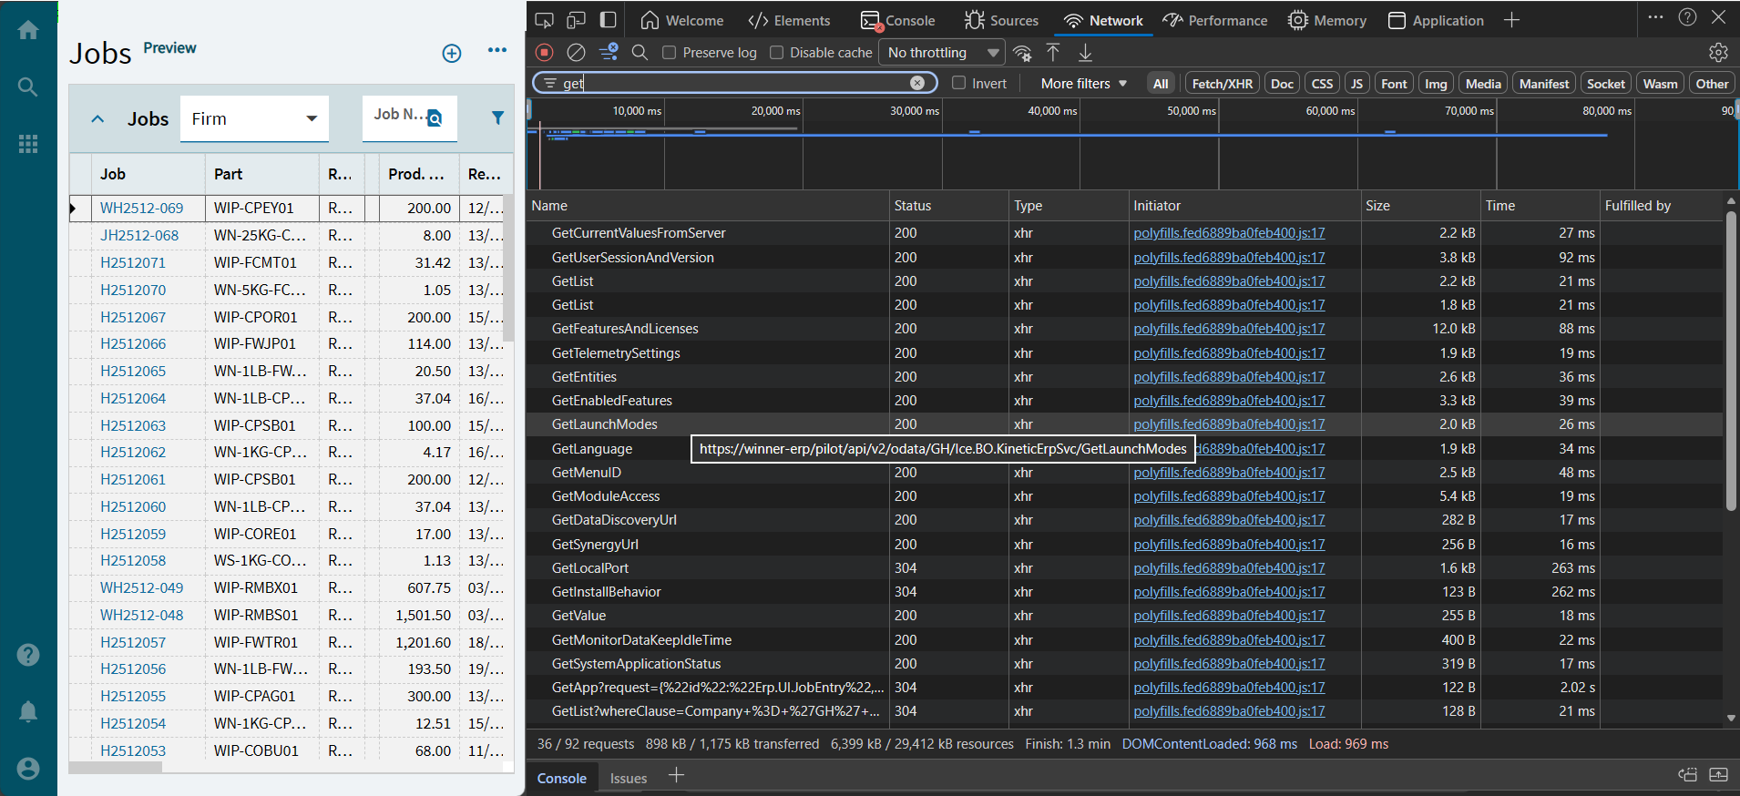This screenshot has width=1740, height=796.
Task: Click the add new plus icon beside Jobs
Action: point(451,53)
